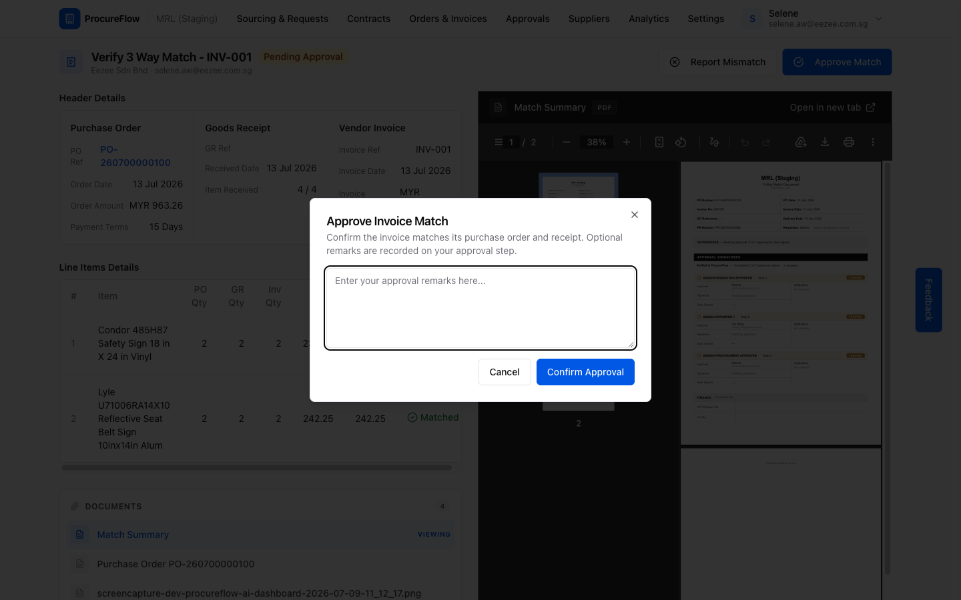Click the PDF viewer vertical scrollbar
The height and width of the screenshot is (600, 961).
pyautogui.click(x=887, y=368)
